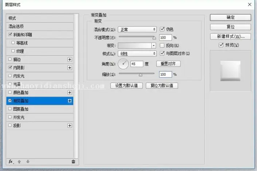Enable the 描边 checkbox
The width and height of the screenshot is (257, 171).
(10, 59)
